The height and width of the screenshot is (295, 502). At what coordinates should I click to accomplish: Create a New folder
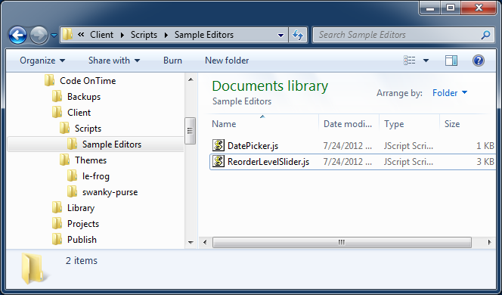(227, 61)
